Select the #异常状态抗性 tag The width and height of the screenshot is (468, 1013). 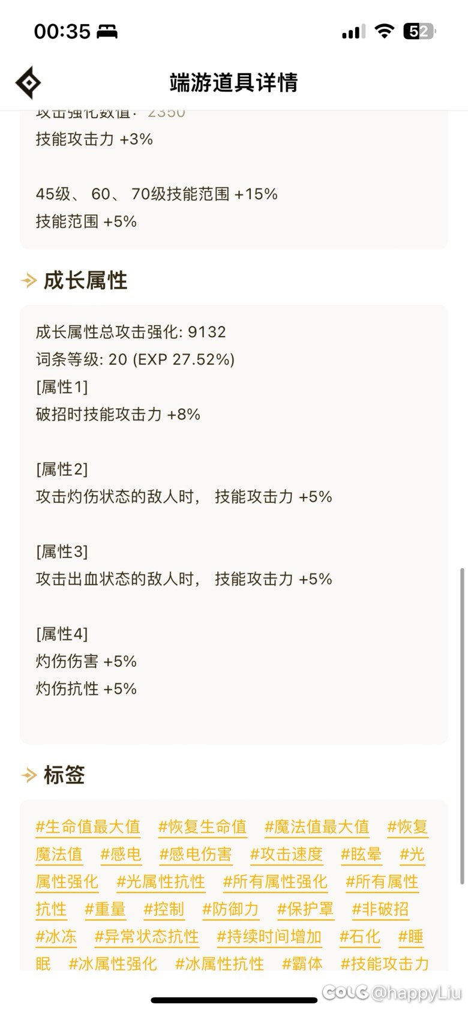coord(146,937)
